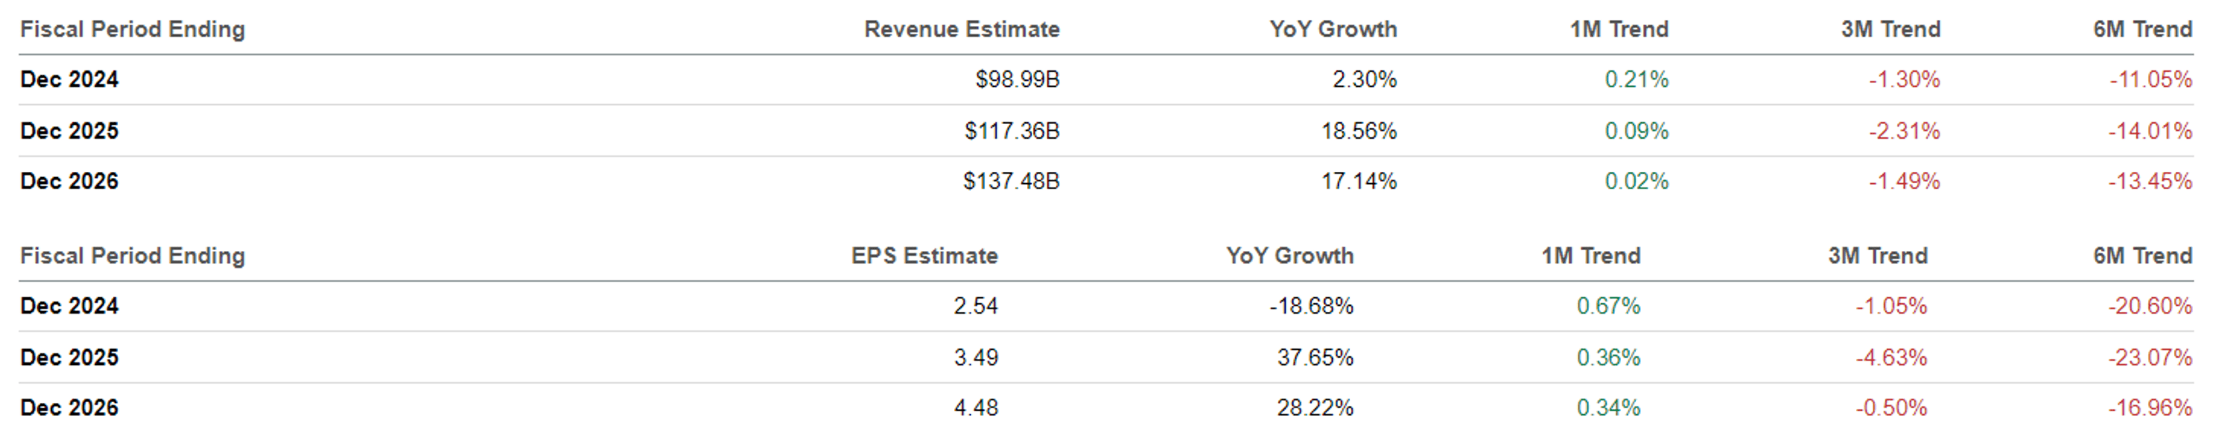Click the EPS Estimate column header
The width and height of the screenshot is (2217, 428).
[x=925, y=255]
